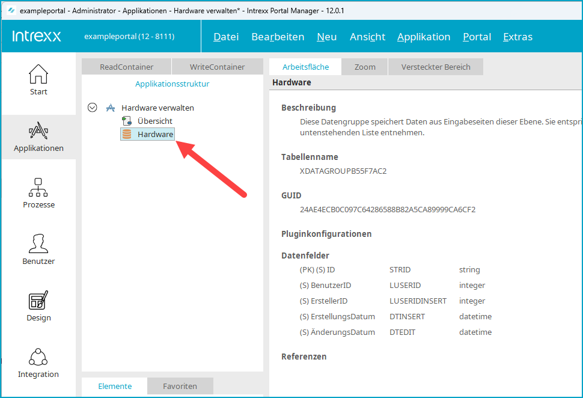Click the (S) ÄnderungsDatum data field
The image size is (583, 398).
[x=337, y=332]
